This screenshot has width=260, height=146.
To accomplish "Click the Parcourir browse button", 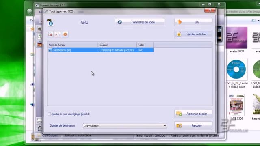I will [193, 125].
